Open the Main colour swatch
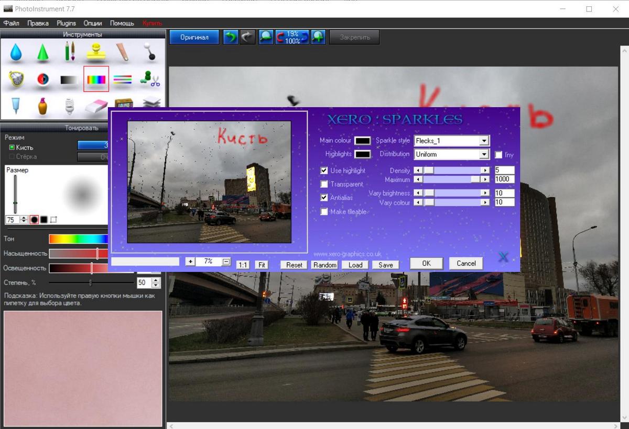The width and height of the screenshot is (629, 429). click(x=363, y=141)
